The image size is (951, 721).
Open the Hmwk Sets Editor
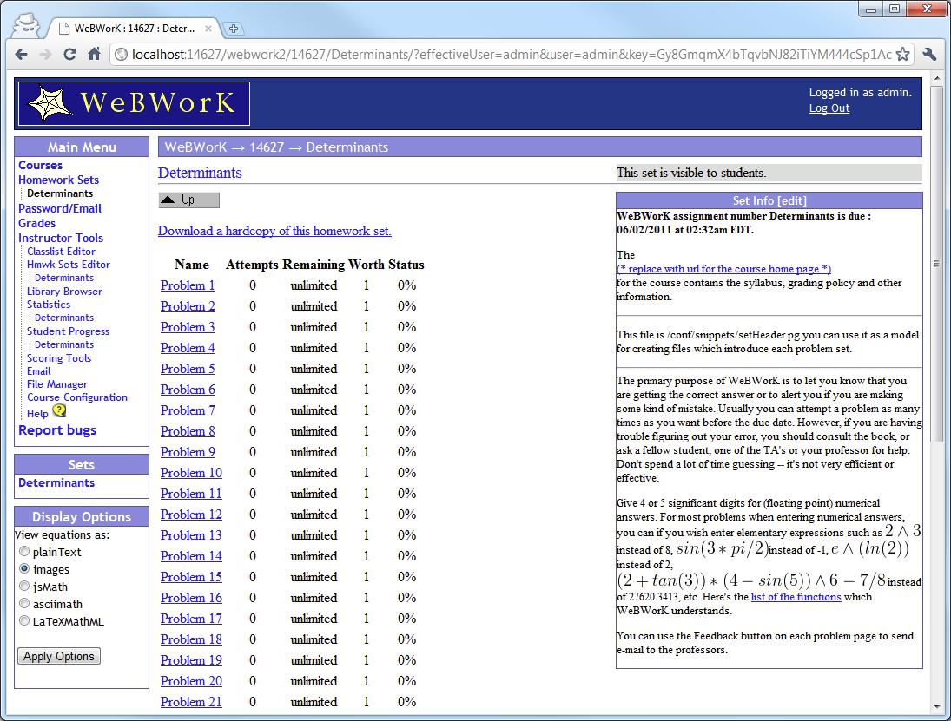(x=69, y=265)
